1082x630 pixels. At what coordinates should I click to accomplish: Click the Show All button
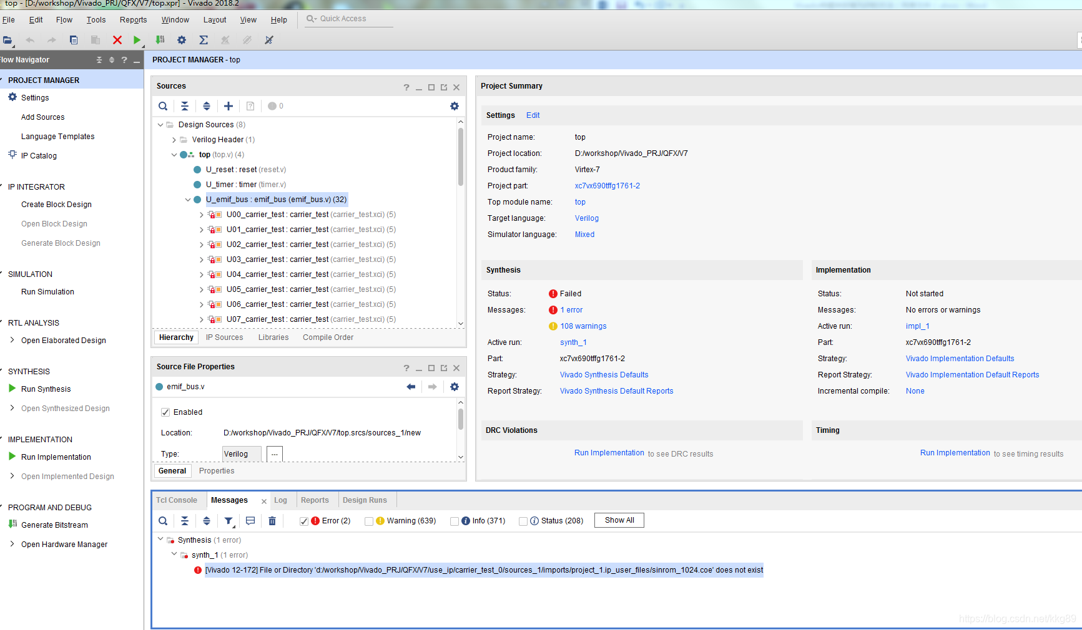pyautogui.click(x=619, y=520)
